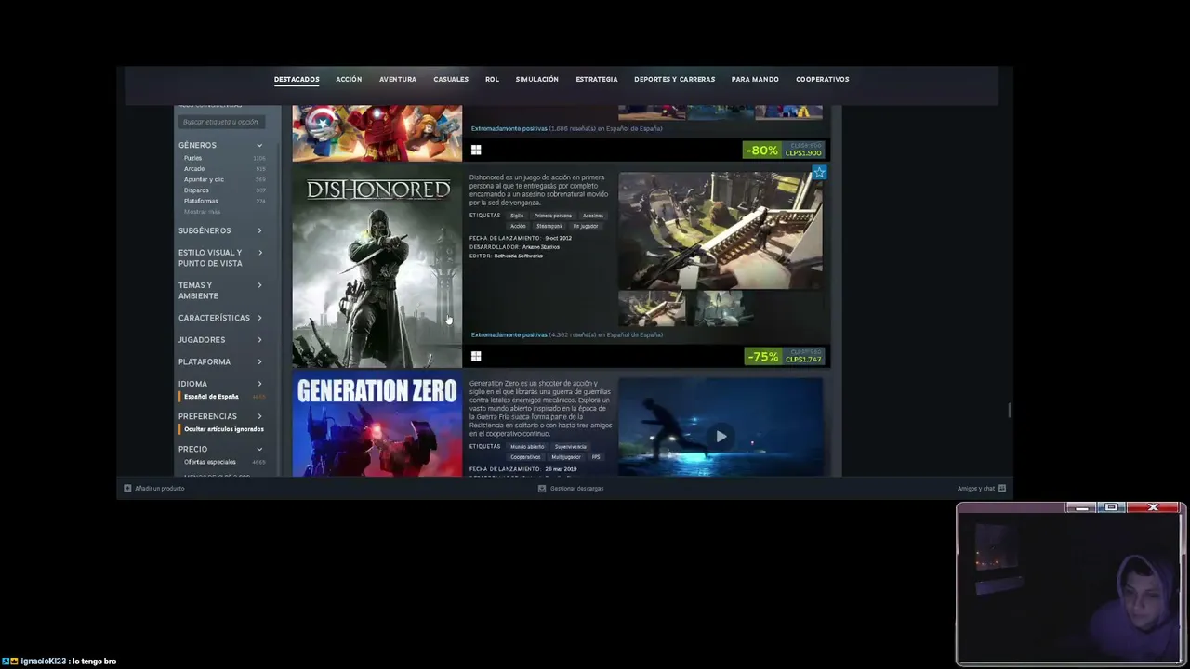Open the Amigos y chat text link
The width and height of the screenshot is (1190, 669).
click(x=976, y=488)
